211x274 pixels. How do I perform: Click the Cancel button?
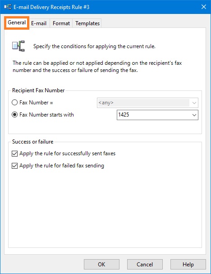click(x=145, y=265)
